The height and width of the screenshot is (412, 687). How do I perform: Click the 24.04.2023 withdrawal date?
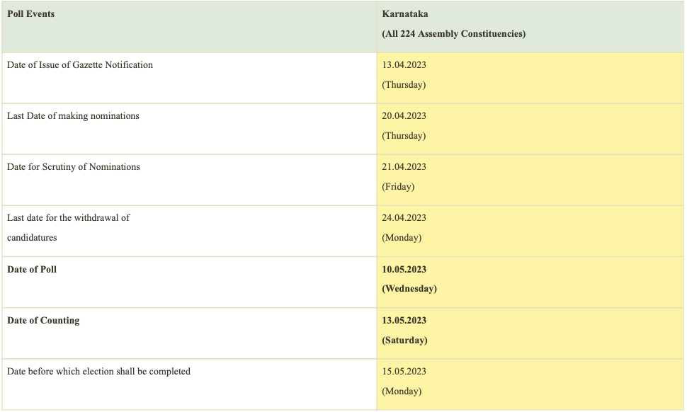[x=404, y=218]
